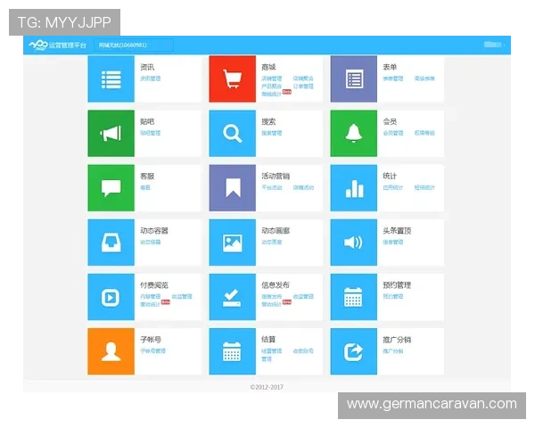535x428 pixels.
Task: Open 表单管理 link under 表单
Action: click(392, 78)
